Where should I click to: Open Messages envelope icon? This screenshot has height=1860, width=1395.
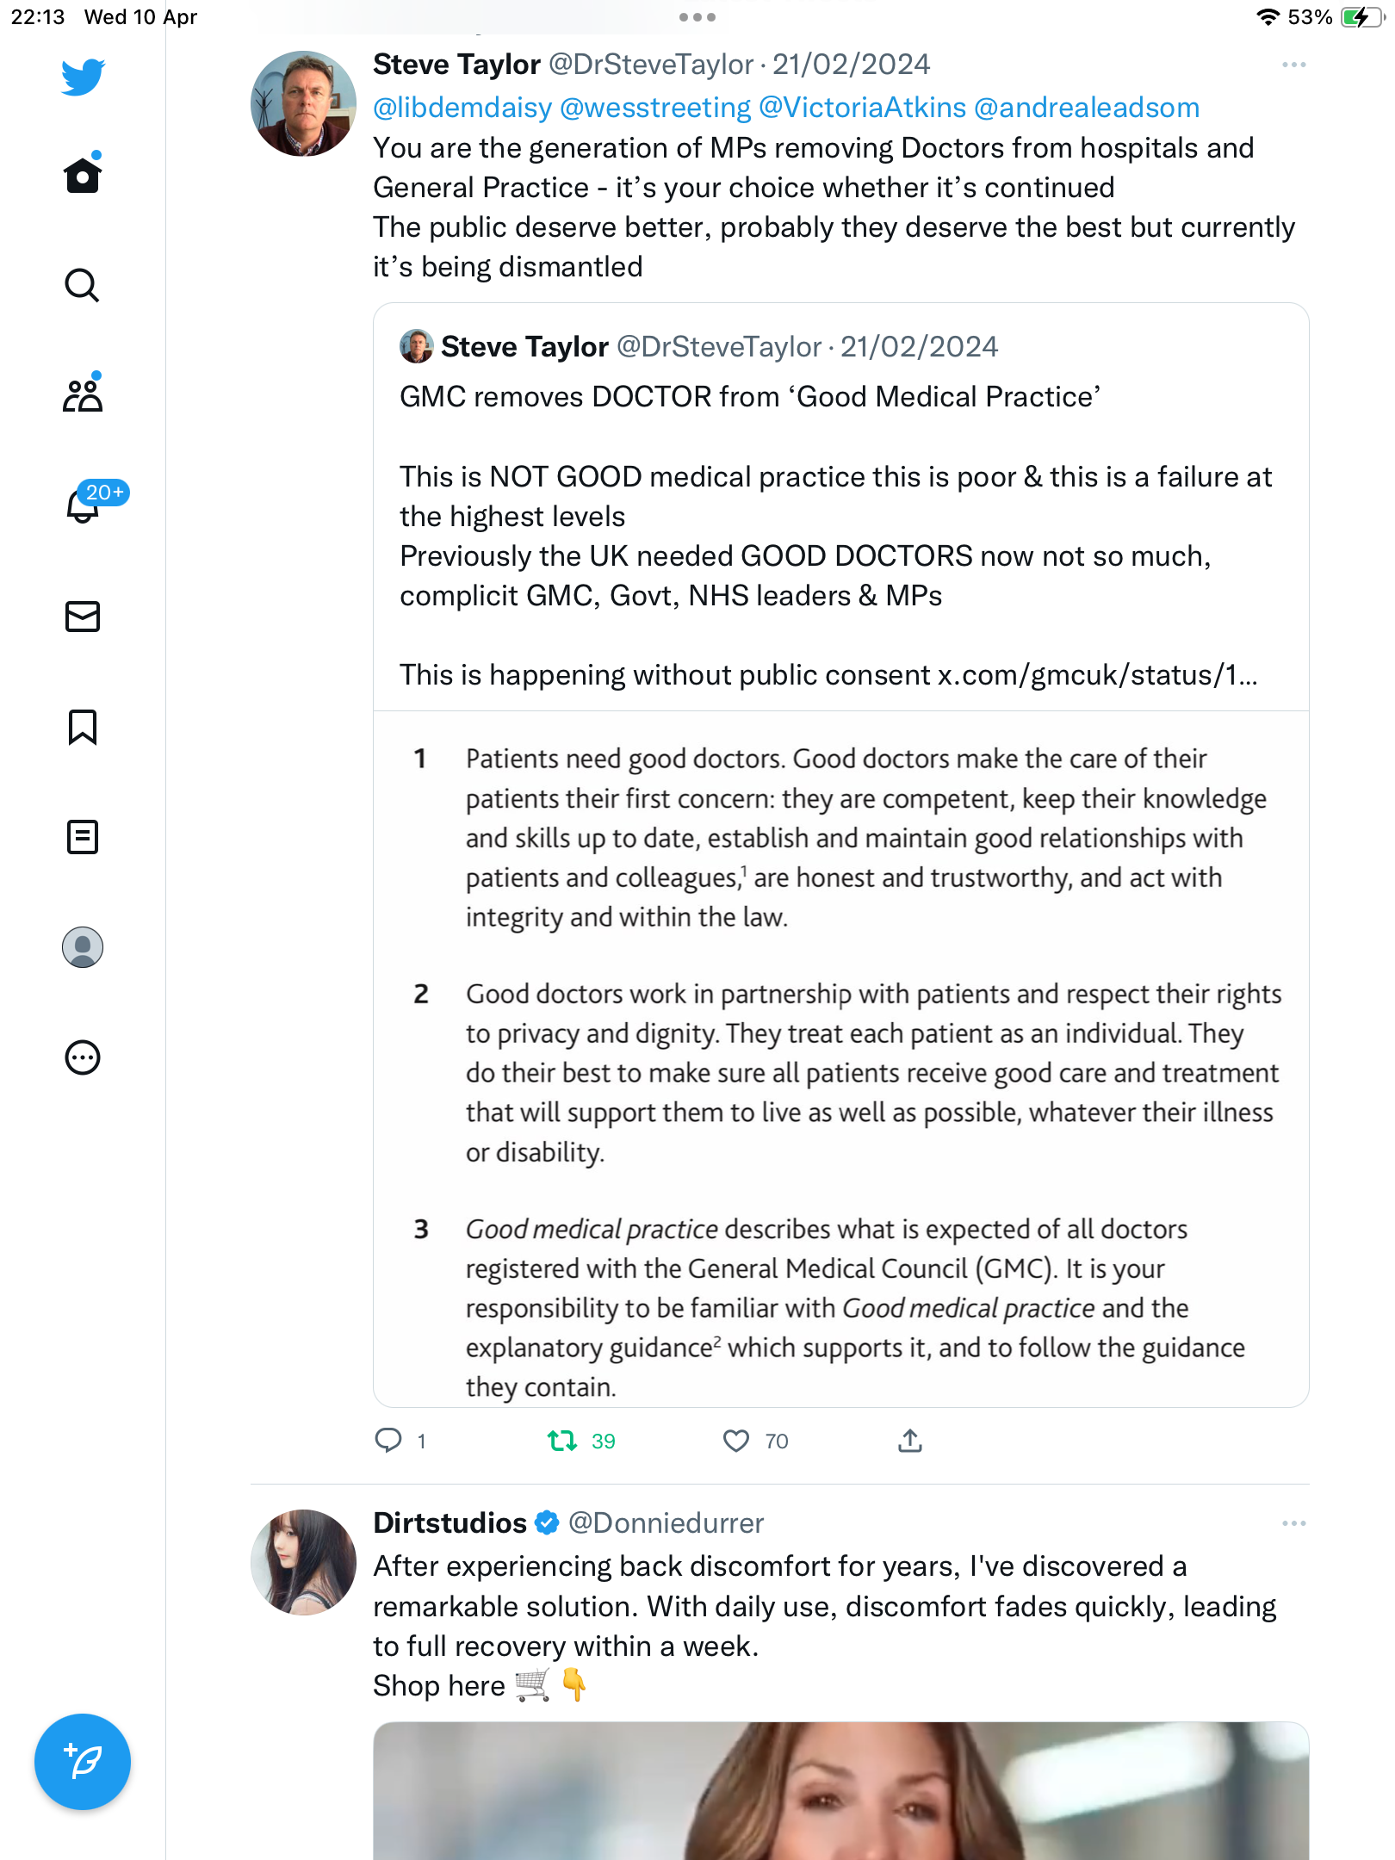[83, 617]
